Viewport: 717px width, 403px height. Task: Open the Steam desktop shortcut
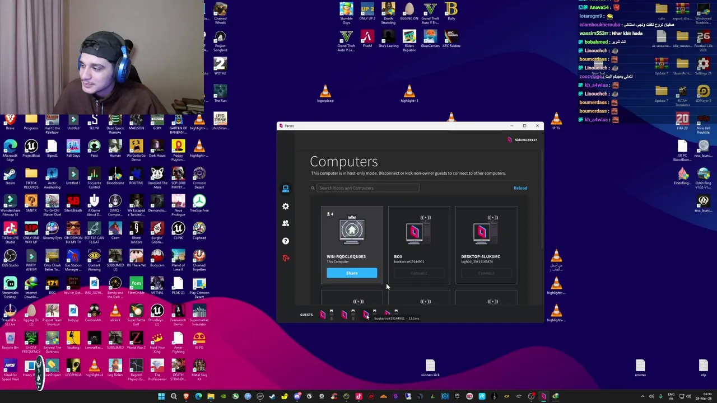[x=10, y=177]
